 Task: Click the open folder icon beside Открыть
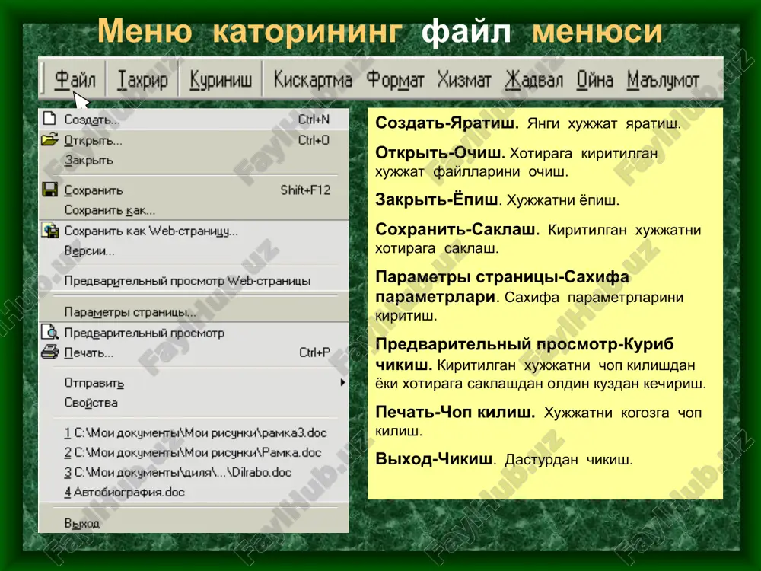49,140
